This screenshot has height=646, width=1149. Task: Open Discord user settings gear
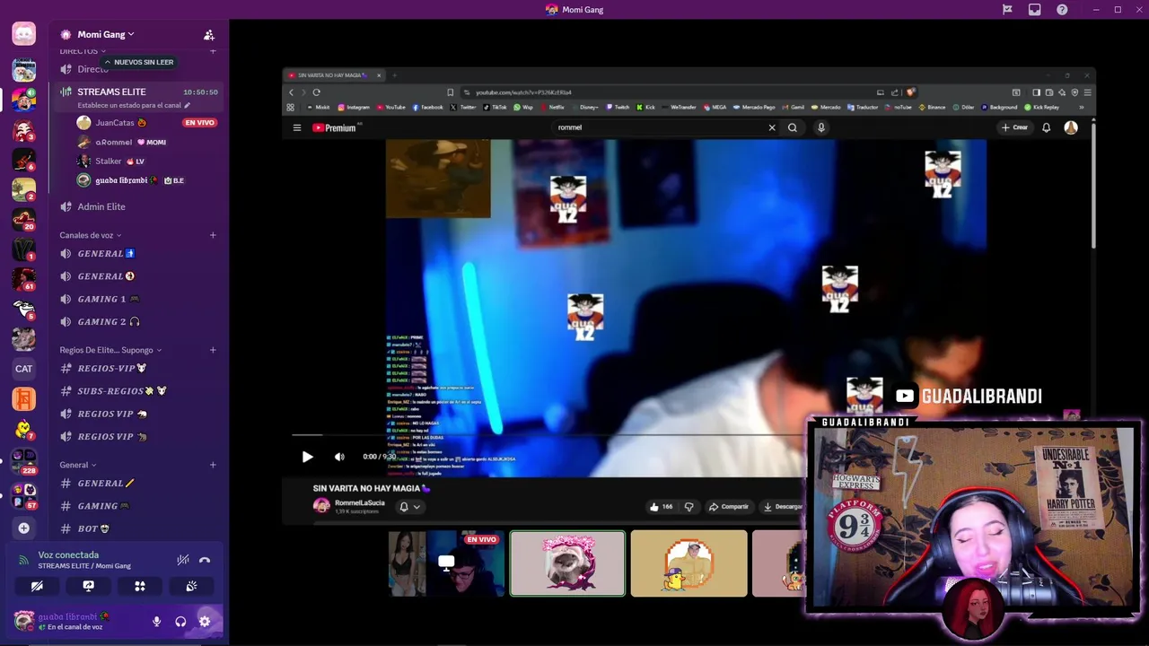tap(205, 621)
